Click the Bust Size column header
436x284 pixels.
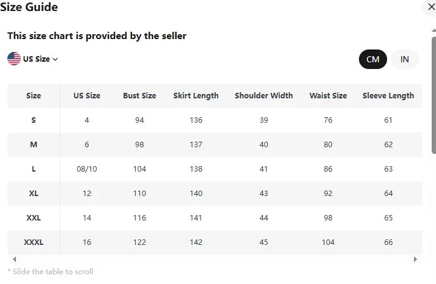[139, 96]
